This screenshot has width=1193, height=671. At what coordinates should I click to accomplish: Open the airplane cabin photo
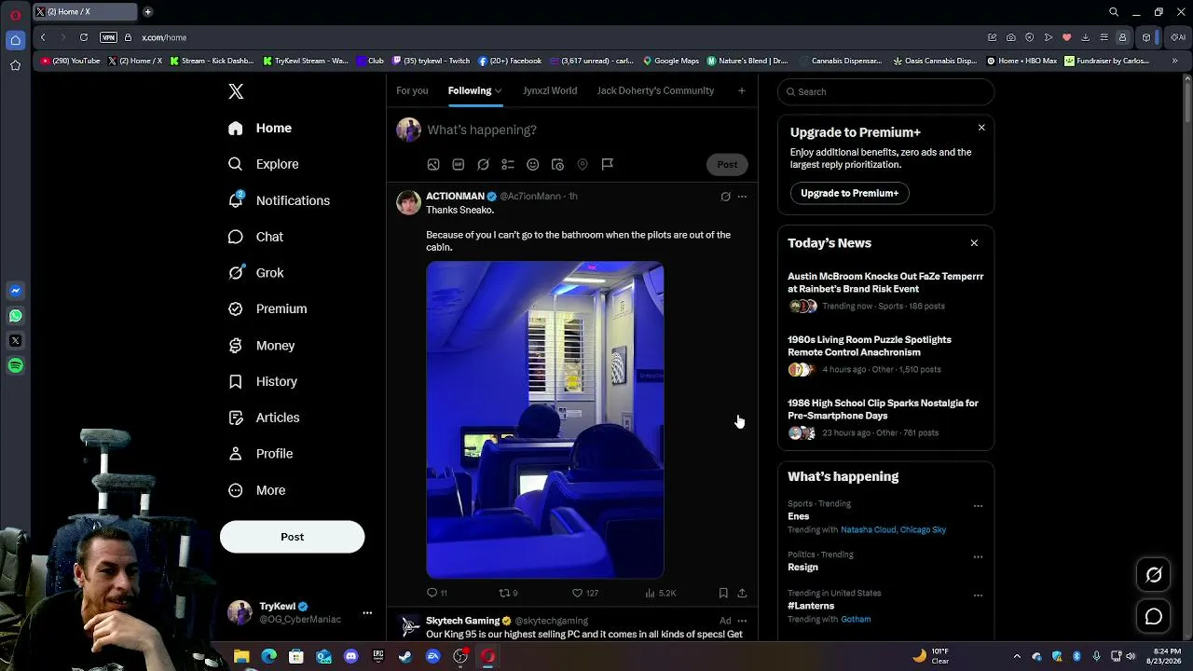[x=545, y=420]
